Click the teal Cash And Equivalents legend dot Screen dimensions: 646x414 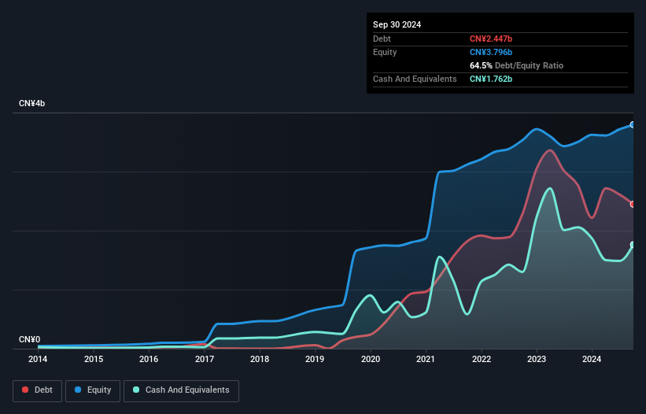(136, 390)
